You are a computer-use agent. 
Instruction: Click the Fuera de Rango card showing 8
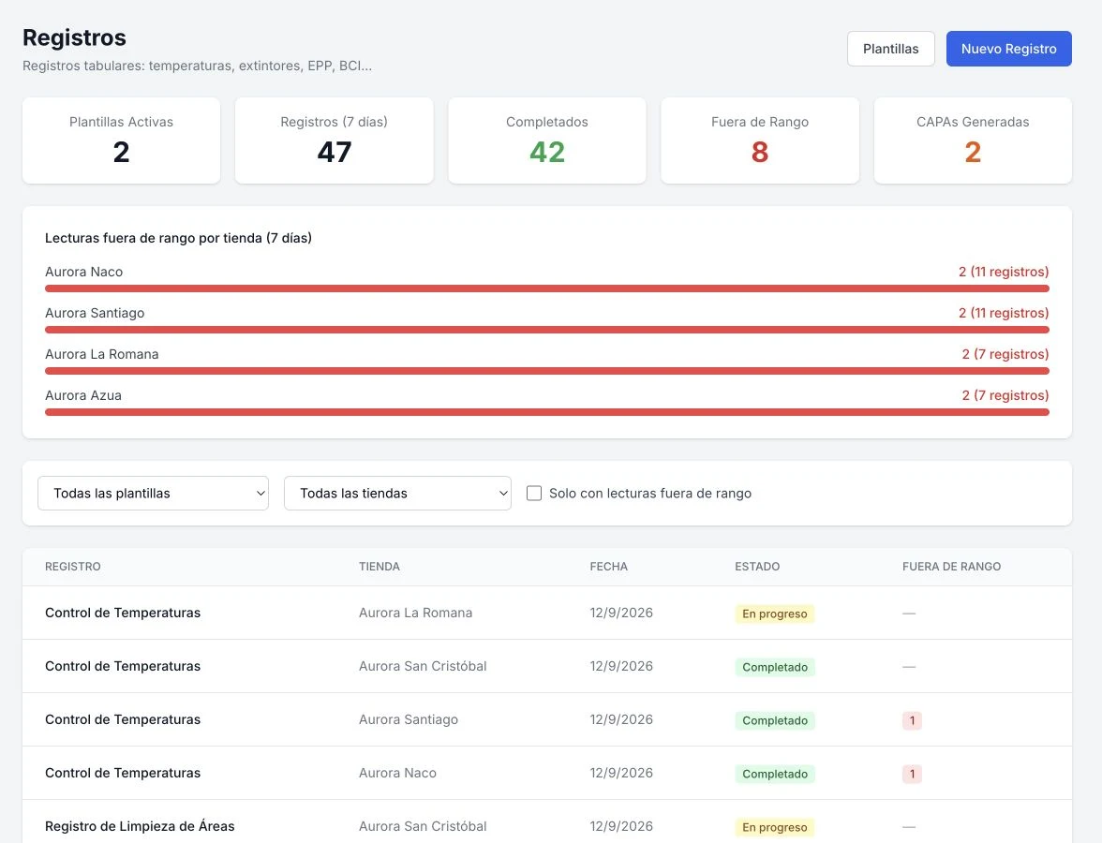click(760, 140)
